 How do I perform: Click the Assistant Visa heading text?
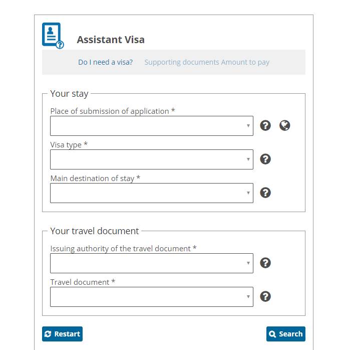[x=111, y=40]
